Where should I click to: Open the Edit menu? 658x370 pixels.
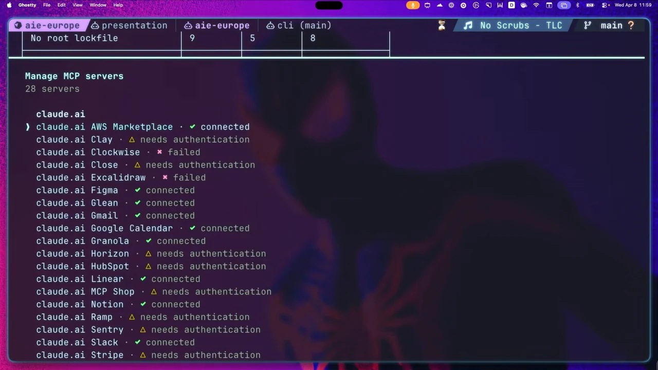pos(62,5)
